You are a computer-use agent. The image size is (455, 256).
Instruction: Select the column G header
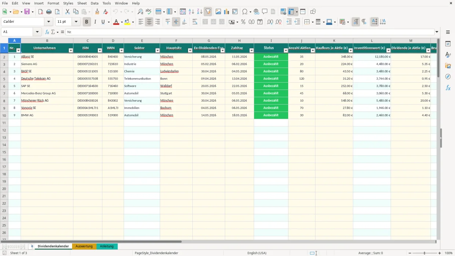click(209, 41)
